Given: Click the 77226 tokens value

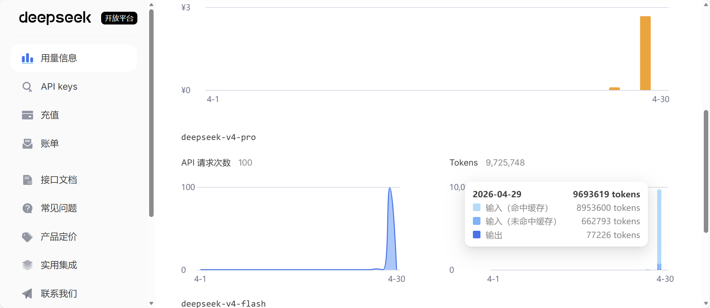Looking at the screenshot, I should (x=613, y=235).
